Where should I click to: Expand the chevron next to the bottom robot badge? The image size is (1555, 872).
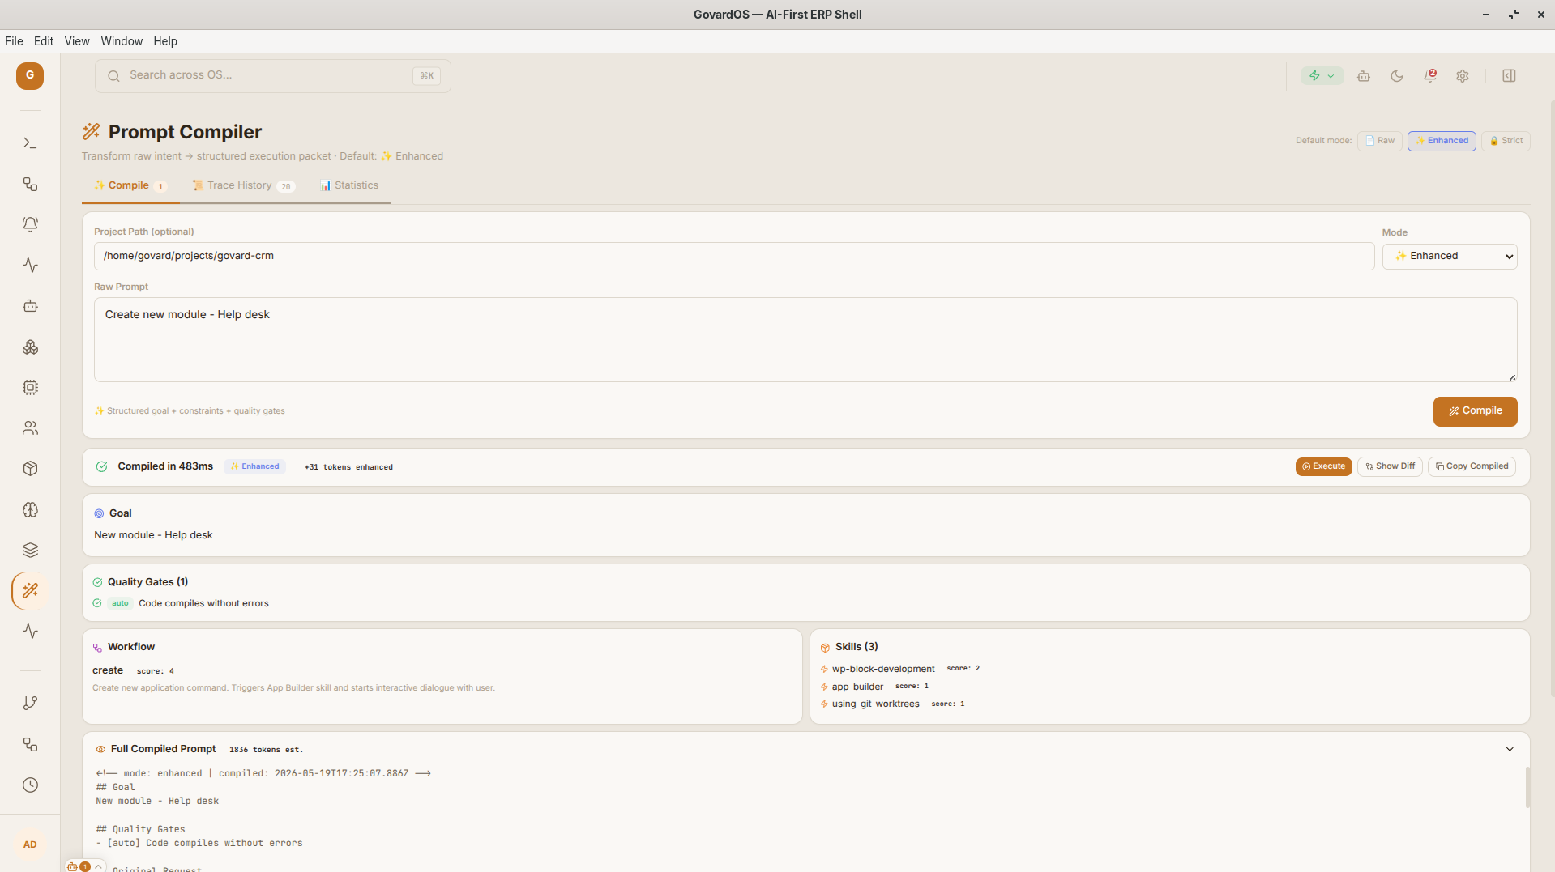pyautogui.click(x=98, y=866)
